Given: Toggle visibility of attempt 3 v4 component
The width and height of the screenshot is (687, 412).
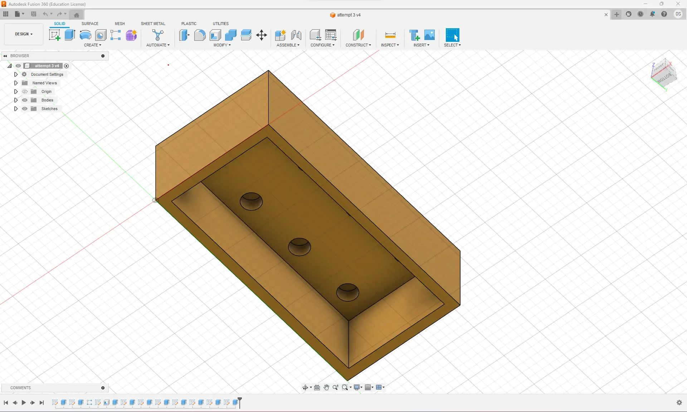Looking at the screenshot, I should [18, 66].
